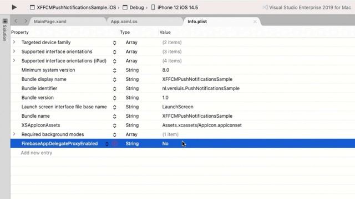Change the Debug build configuration
355x199 pixels.
(x=133, y=7)
